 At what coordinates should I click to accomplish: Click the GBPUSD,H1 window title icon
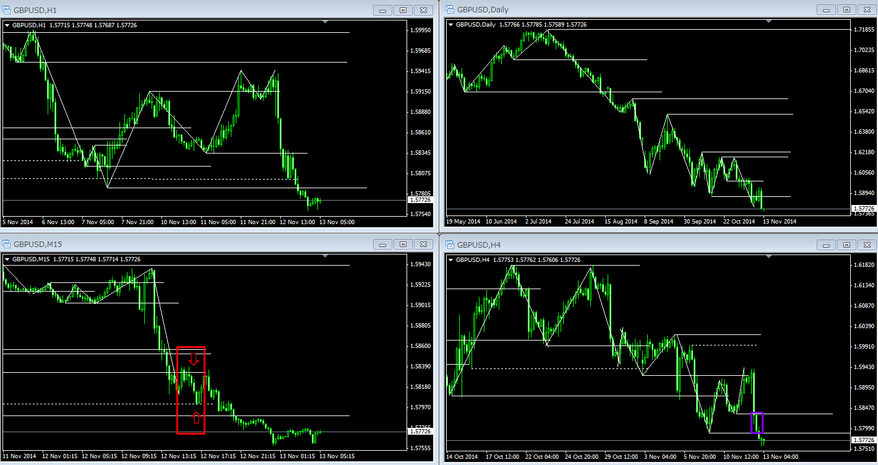click(7, 10)
